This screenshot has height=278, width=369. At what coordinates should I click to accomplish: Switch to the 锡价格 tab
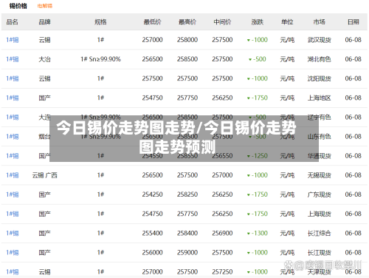pyautogui.click(x=18, y=6)
